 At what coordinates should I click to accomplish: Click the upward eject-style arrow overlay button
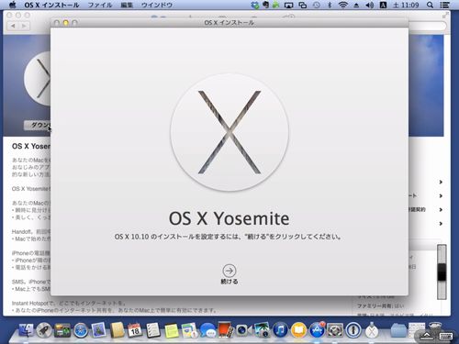coord(427,336)
